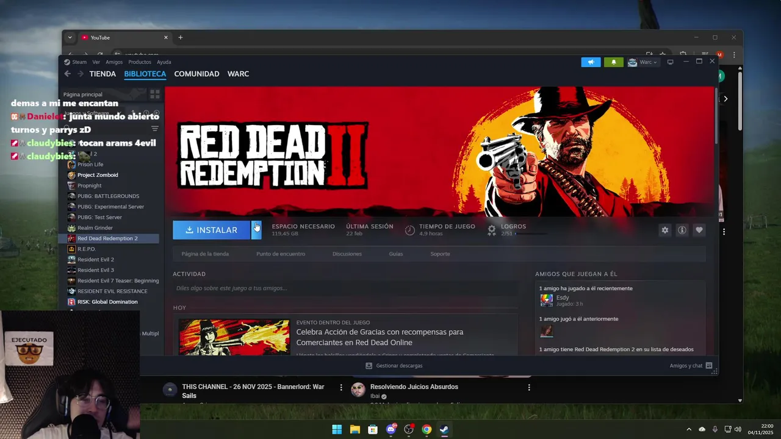This screenshot has height=439, width=781.
Task: Add game to favorites with heart icon
Action: pos(699,230)
